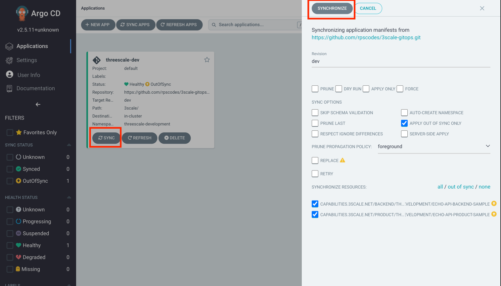Open Settings in the sidebar
The width and height of the screenshot is (501, 286).
click(27, 60)
